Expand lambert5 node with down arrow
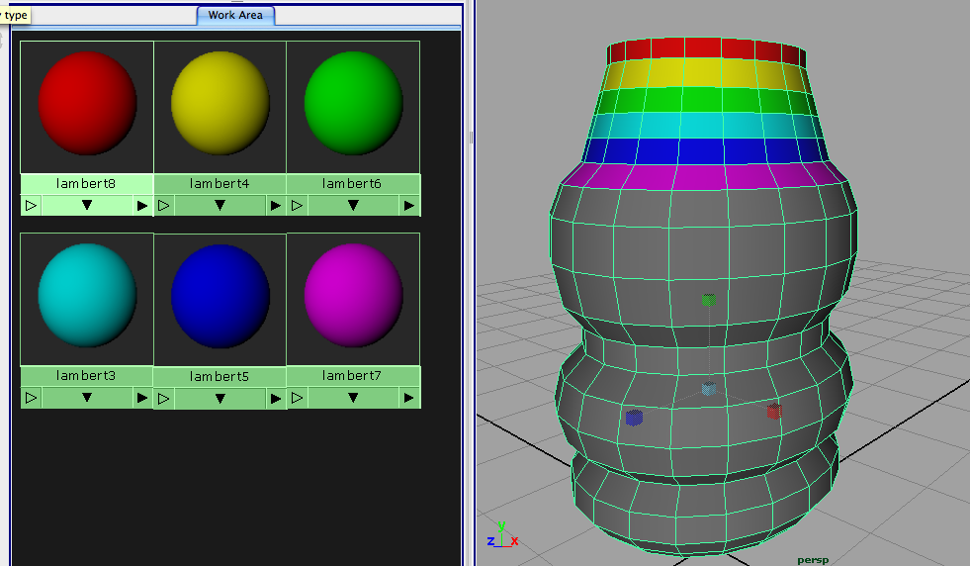This screenshot has width=970, height=566. tap(220, 398)
